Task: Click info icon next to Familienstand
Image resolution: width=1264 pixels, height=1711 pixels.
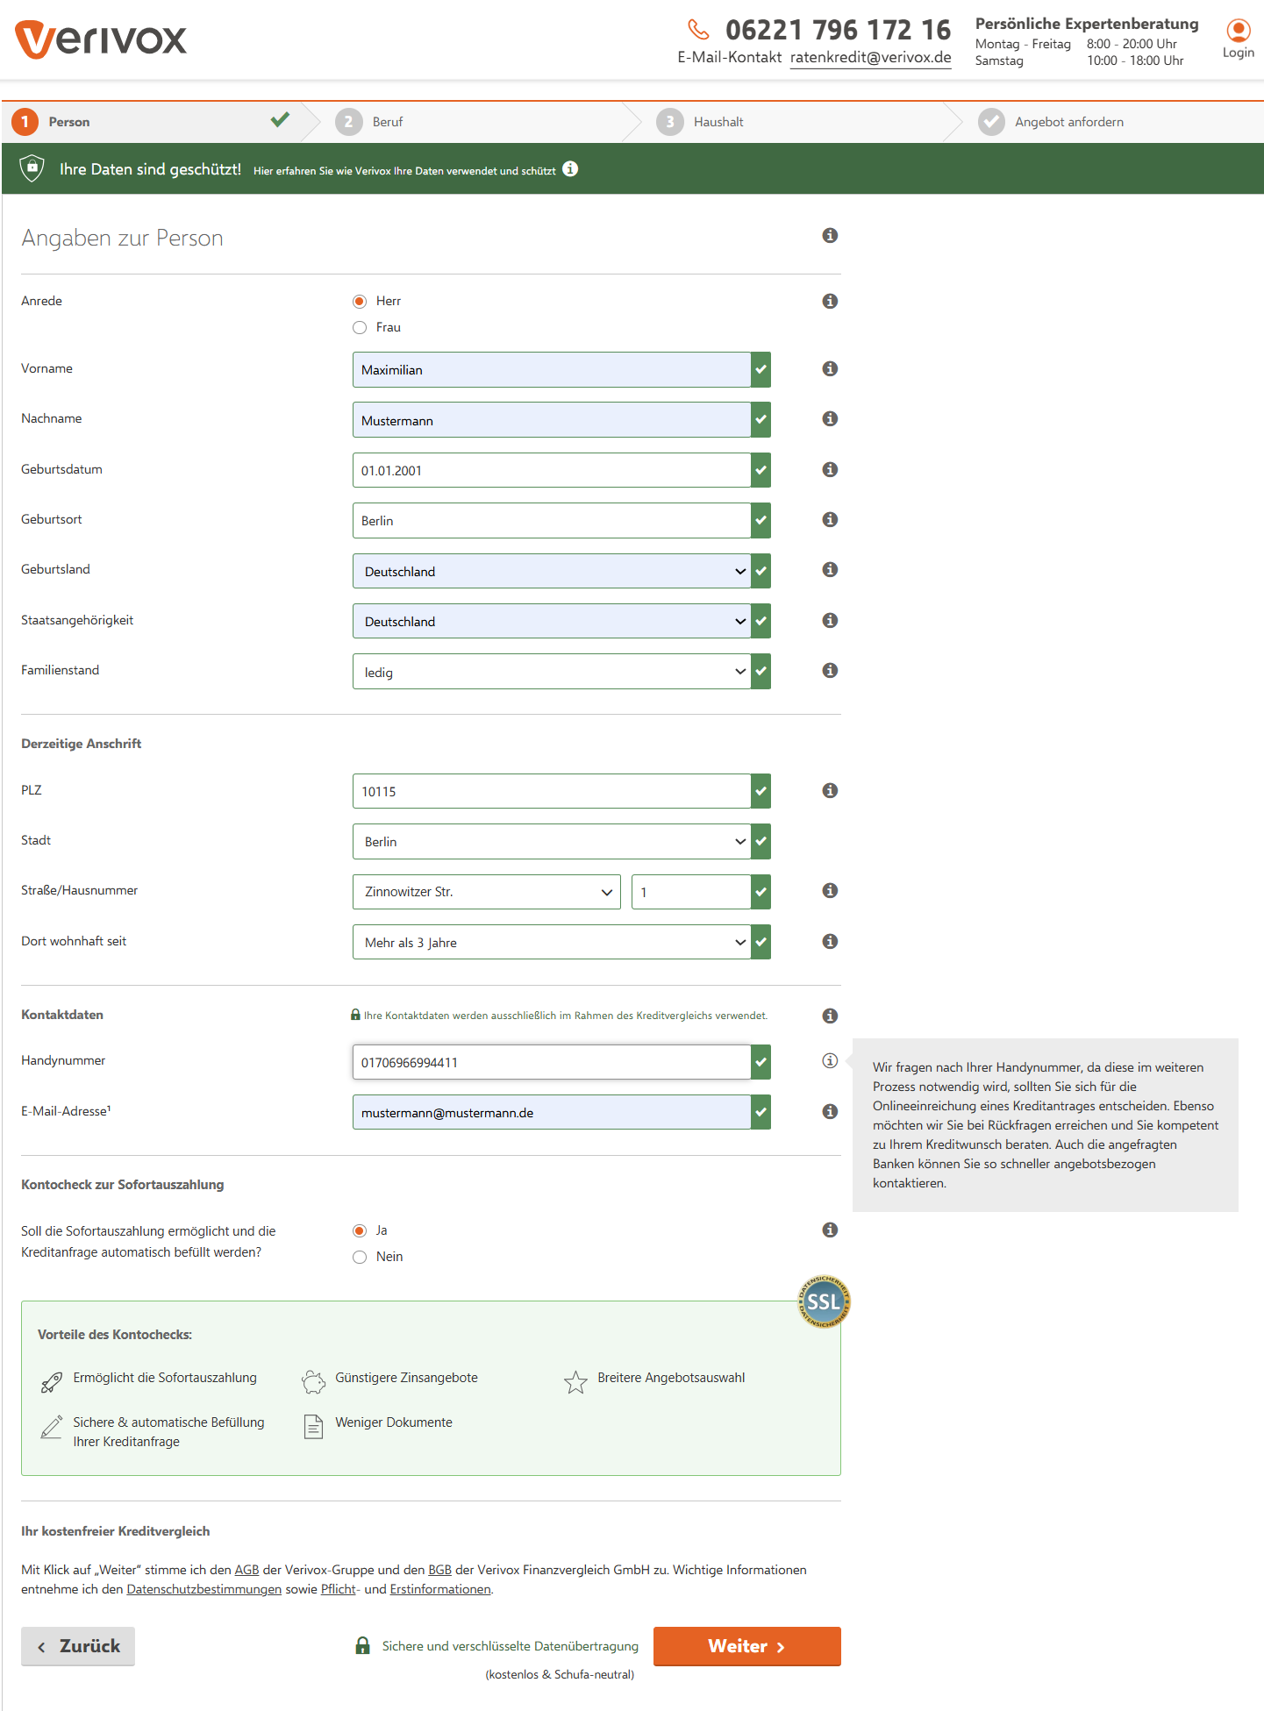Action: coord(830,671)
